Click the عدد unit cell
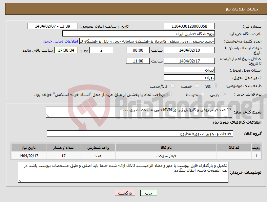267x202 pixels. tap(98, 156)
